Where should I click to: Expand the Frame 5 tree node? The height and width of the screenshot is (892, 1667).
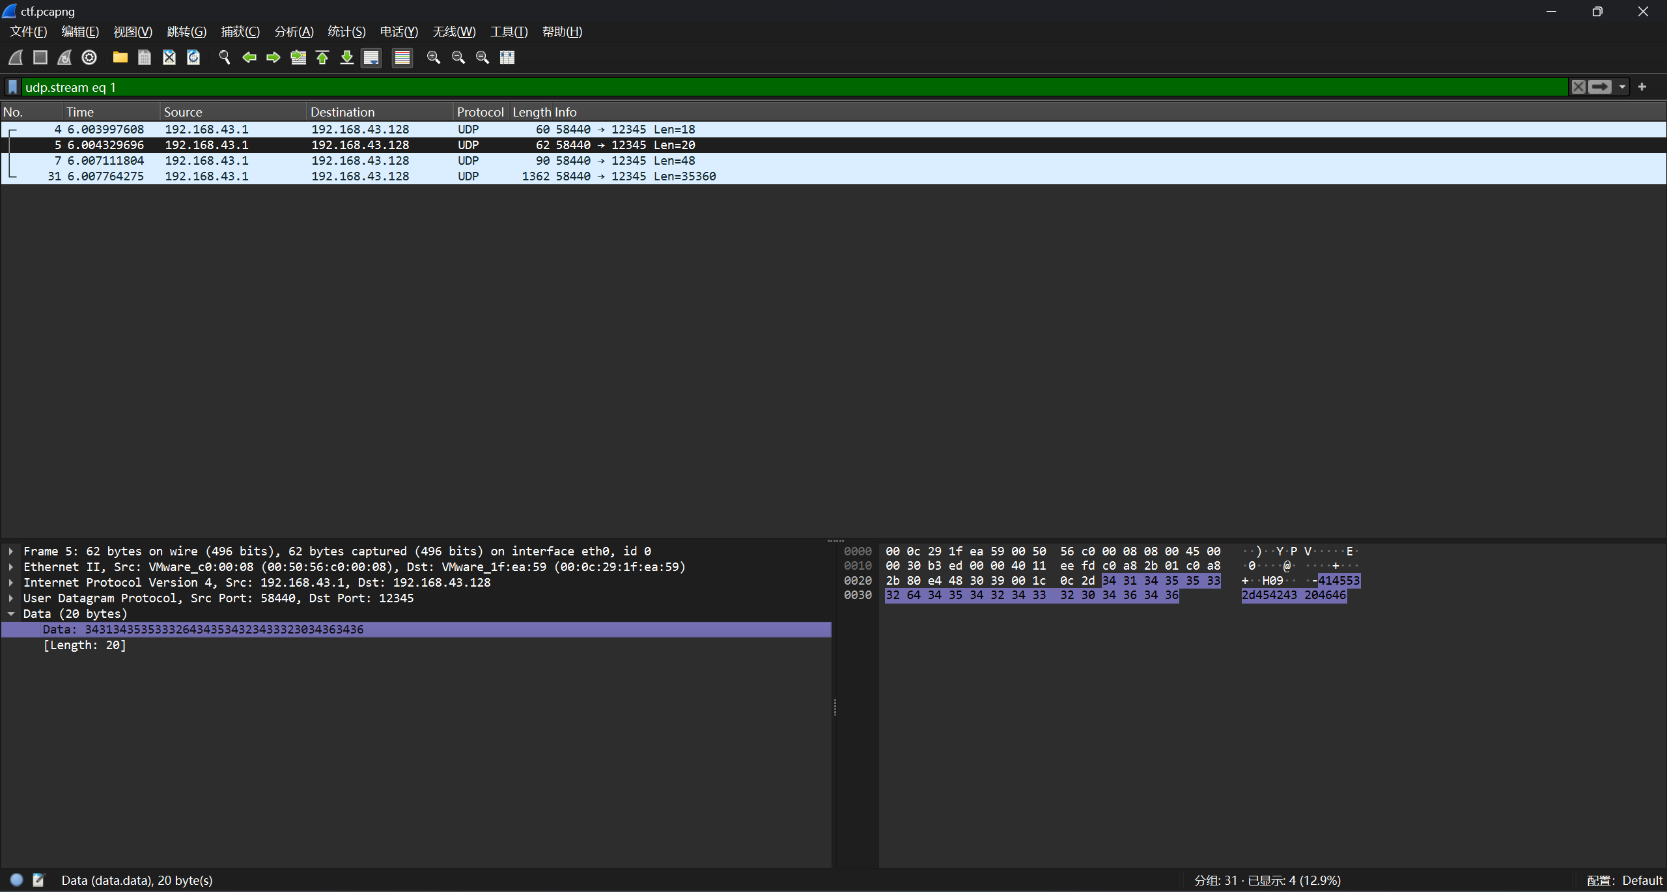click(x=11, y=551)
